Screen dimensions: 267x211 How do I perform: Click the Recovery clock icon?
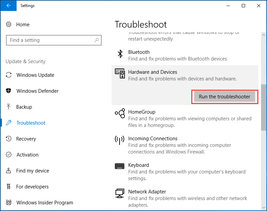(9, 139)
